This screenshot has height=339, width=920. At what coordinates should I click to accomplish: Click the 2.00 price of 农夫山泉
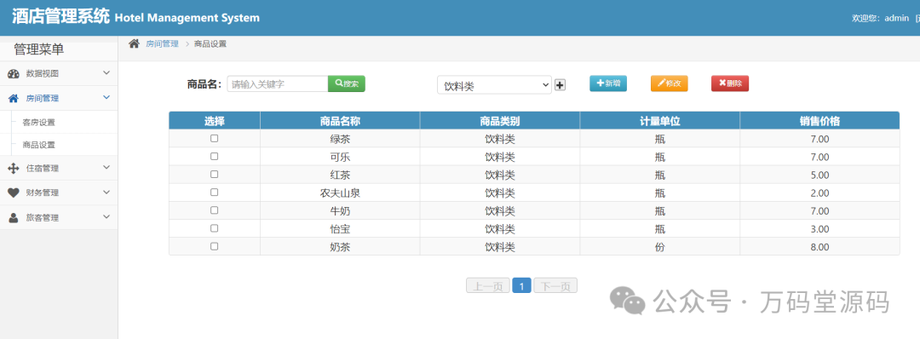[819, 193]
